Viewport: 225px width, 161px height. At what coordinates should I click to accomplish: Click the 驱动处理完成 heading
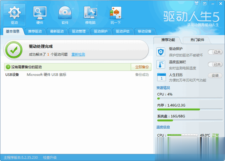tap(41, 46)
